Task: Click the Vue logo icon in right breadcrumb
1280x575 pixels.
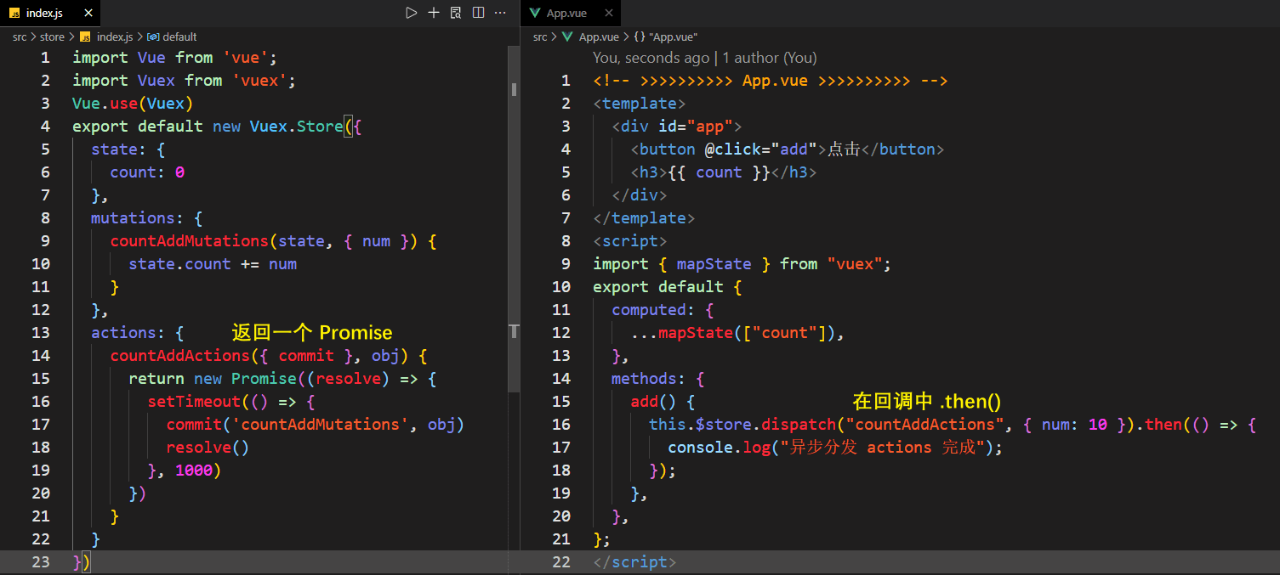Action: 567,37
